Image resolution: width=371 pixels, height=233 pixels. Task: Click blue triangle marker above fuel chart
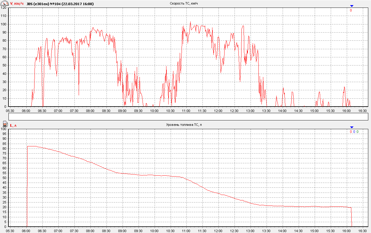point(351,127)
